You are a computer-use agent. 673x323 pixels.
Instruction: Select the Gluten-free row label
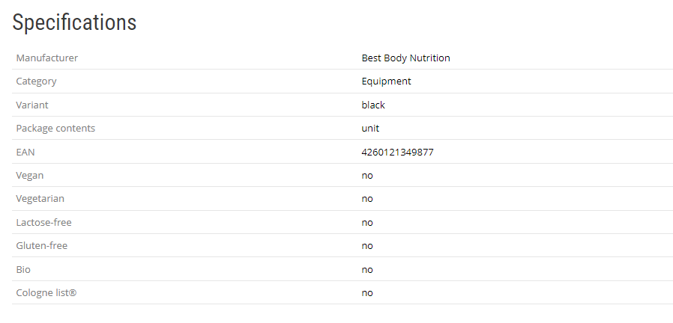pos(42,245)
